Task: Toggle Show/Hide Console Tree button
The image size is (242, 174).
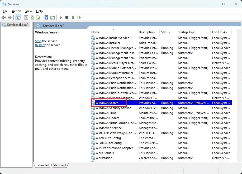Action: click(18, 17)
